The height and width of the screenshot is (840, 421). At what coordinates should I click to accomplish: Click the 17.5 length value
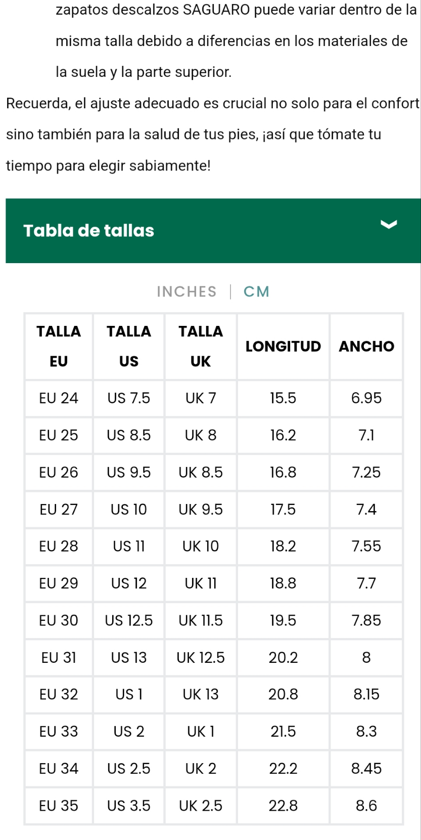(283, 509)
